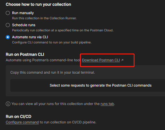Open the runs tab link
This screenshot has width=165, height=130.
107,104
